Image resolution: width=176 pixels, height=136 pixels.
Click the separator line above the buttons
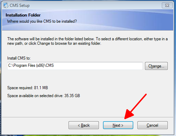tap(87, 117)
